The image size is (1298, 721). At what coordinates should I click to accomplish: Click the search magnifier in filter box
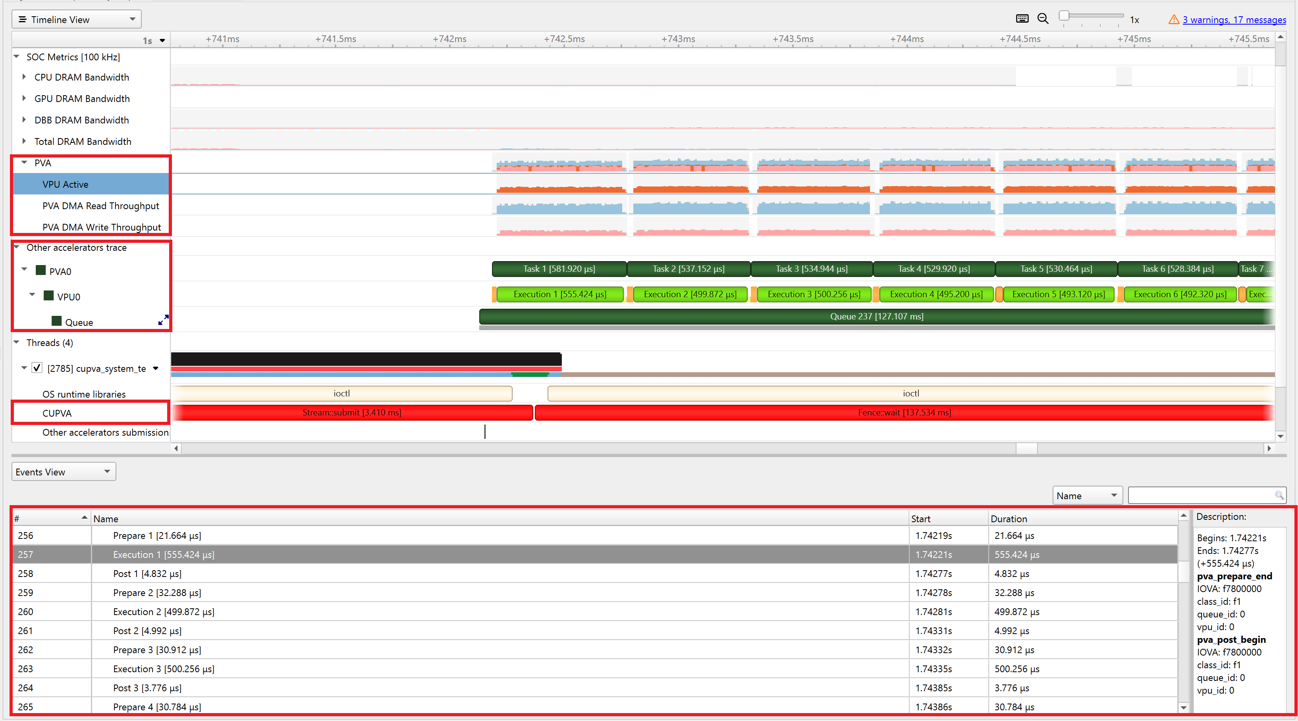pyautogui.click(x=1279, y=496)
